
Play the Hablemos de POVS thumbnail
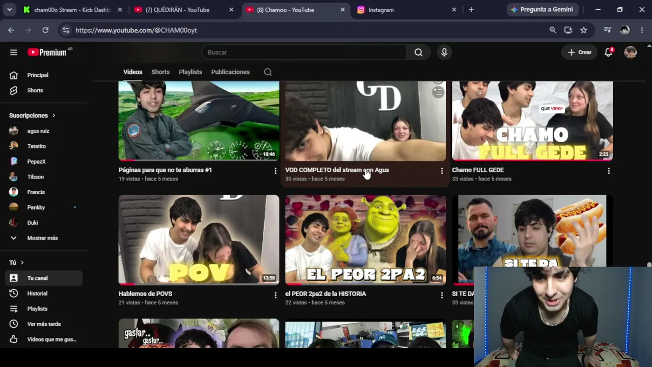[199, 240]
